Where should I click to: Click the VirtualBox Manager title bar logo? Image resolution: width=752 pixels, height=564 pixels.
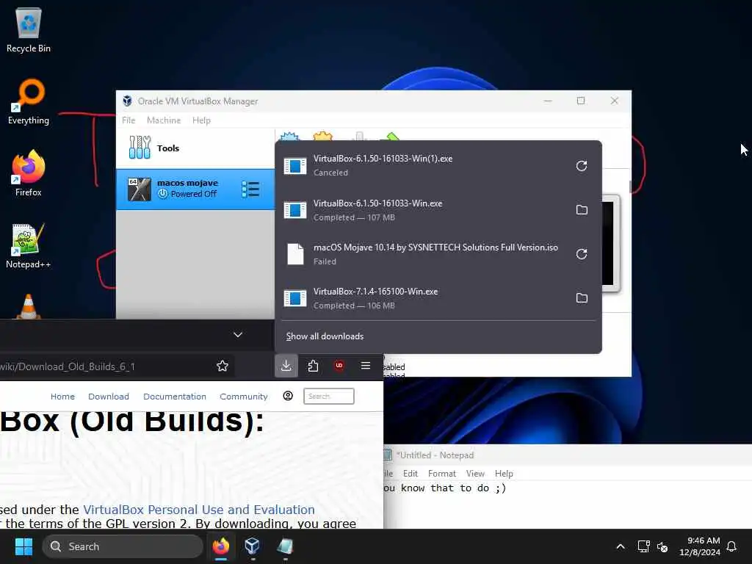(127, 101)
